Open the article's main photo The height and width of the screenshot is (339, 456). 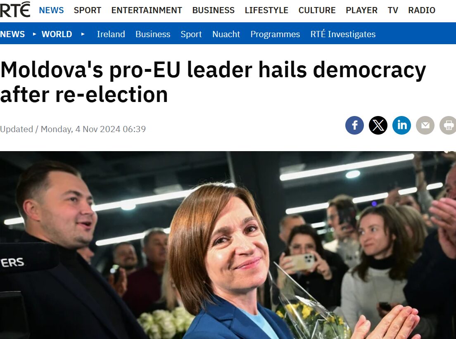pyautogui.click(x=228, y=245)
